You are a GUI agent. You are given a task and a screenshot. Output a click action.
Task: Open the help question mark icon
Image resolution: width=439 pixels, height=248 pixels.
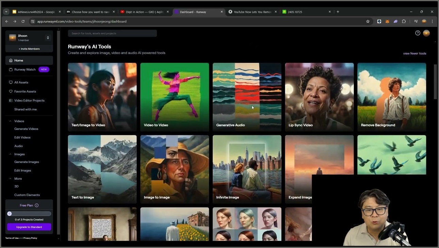418,33
